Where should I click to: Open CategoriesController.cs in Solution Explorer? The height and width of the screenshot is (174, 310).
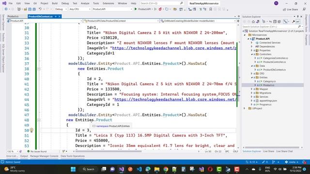[276, 58]
